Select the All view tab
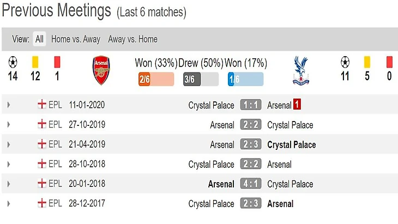The width and height of the screenshot is (398, 224). click(x=39, y=39)
